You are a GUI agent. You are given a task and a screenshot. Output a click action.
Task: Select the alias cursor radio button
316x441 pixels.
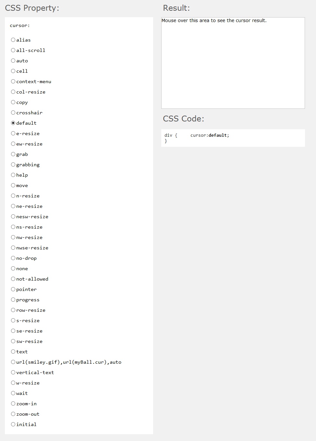(x=13, y=40)
